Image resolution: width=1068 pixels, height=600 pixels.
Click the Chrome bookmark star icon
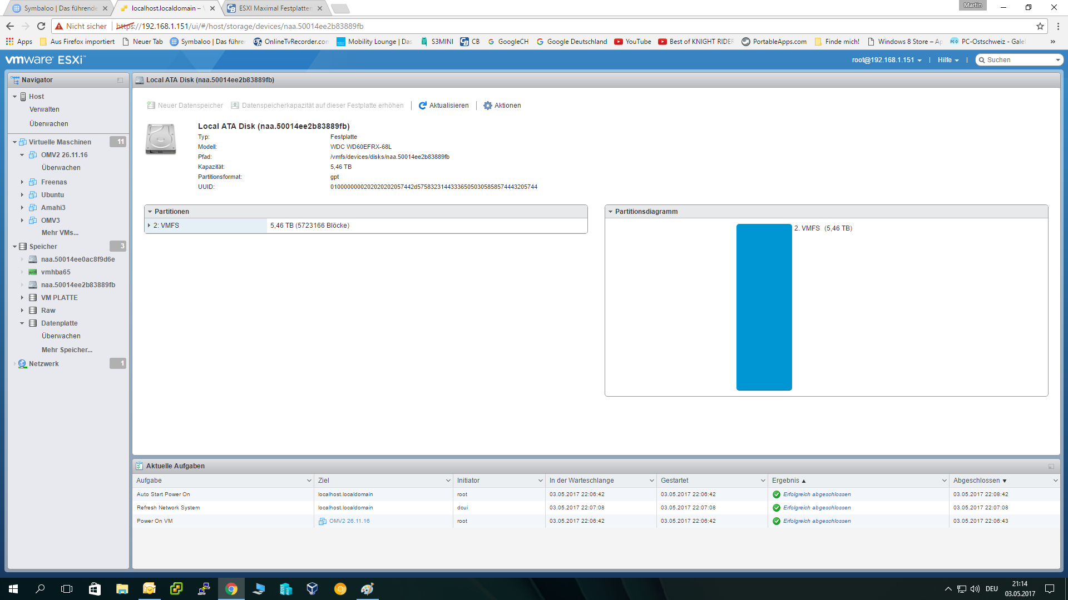(x=1040, y=26)
